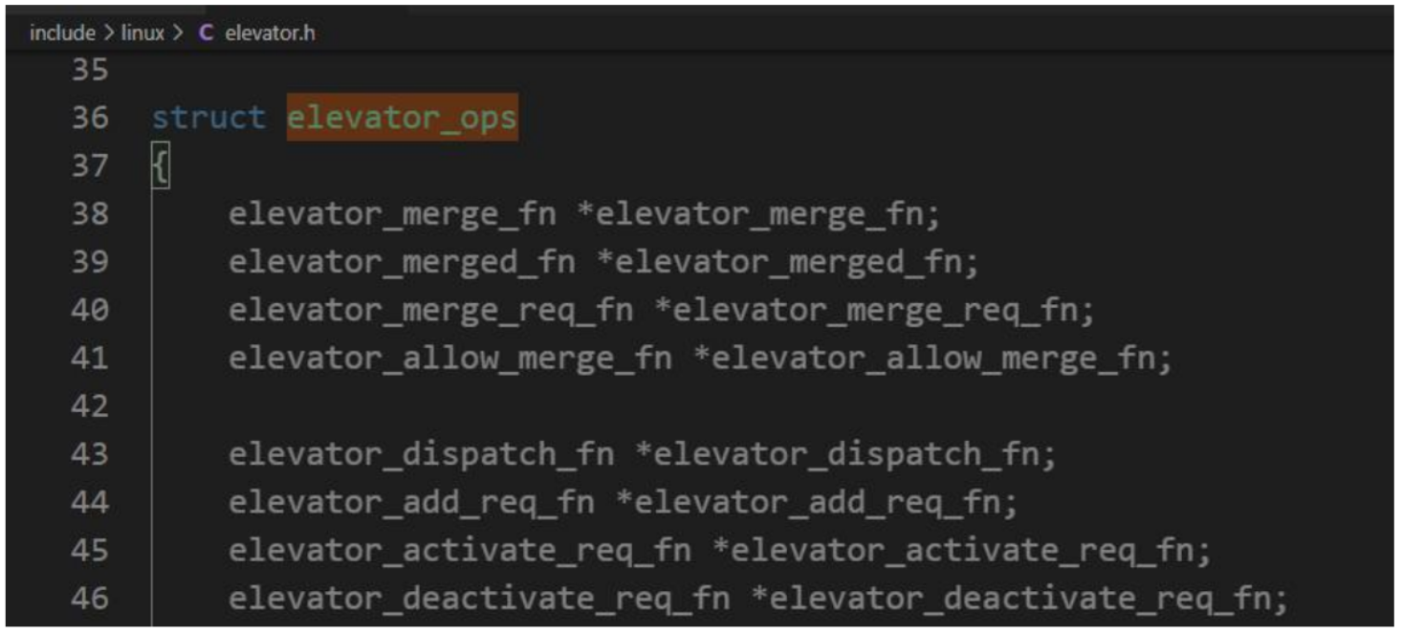
Task: Click the C file icon in breadcrumb
Action: point(206,33)
